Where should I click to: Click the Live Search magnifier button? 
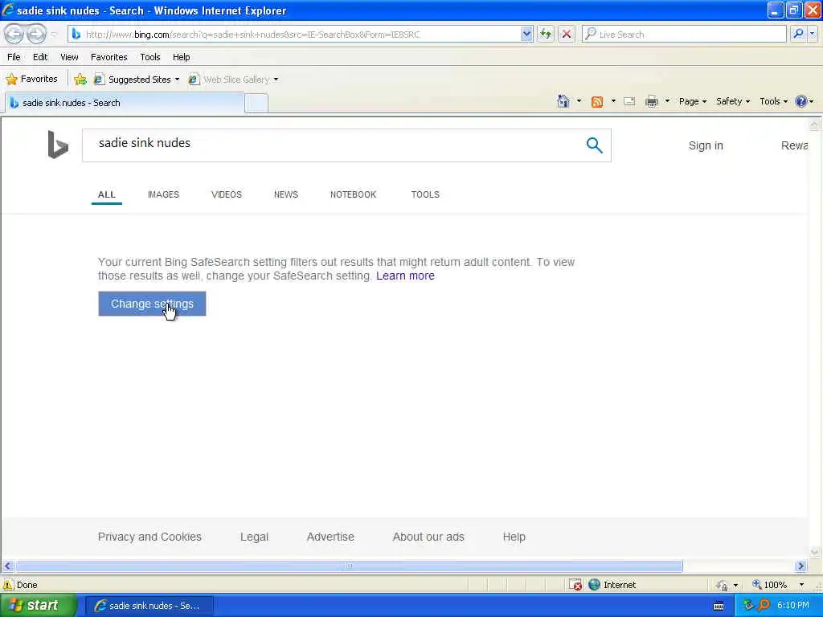pyautogui.click(x=798, y=34)
